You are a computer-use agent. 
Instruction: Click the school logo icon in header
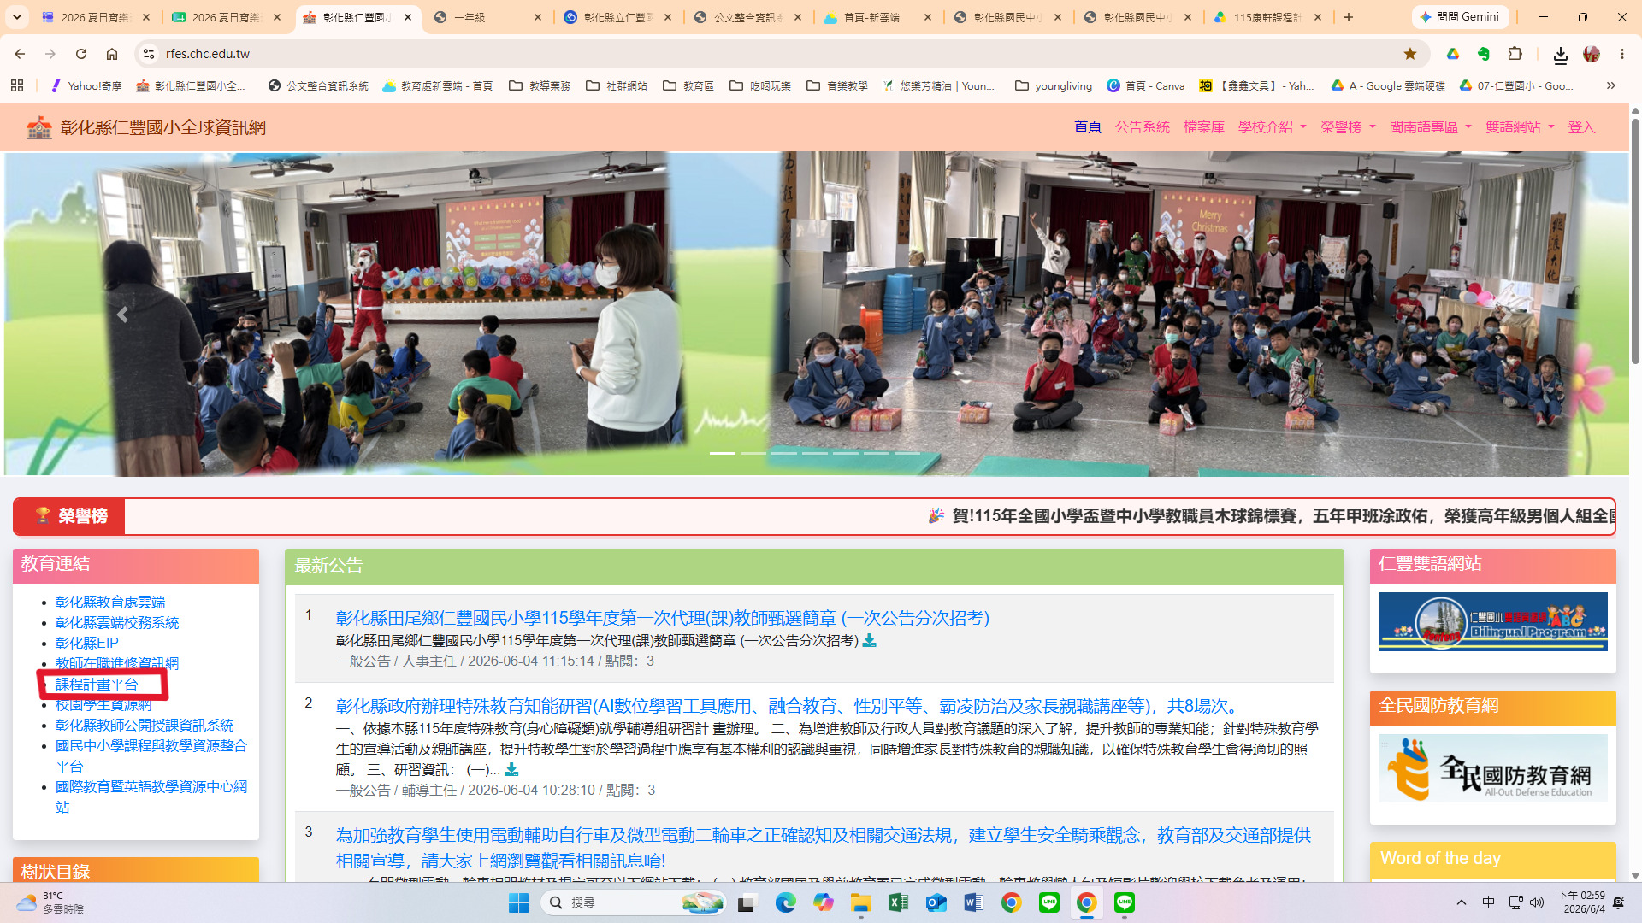[x=38, y=127]
